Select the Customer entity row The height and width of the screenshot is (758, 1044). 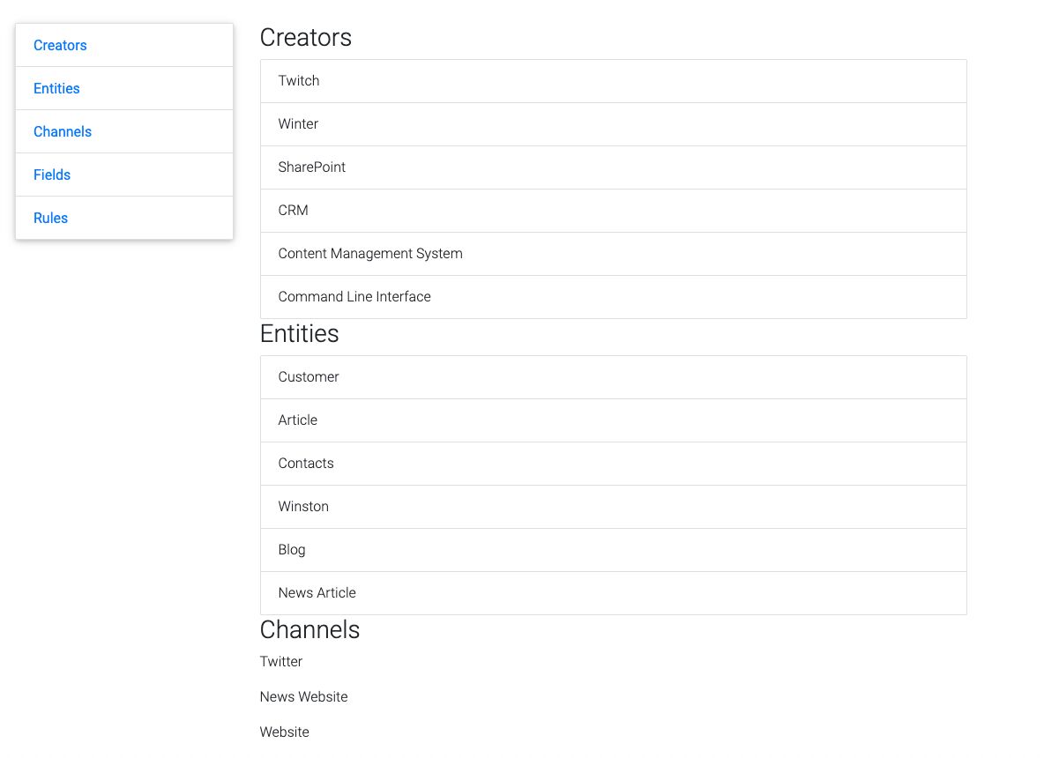(x=613, y=377)
